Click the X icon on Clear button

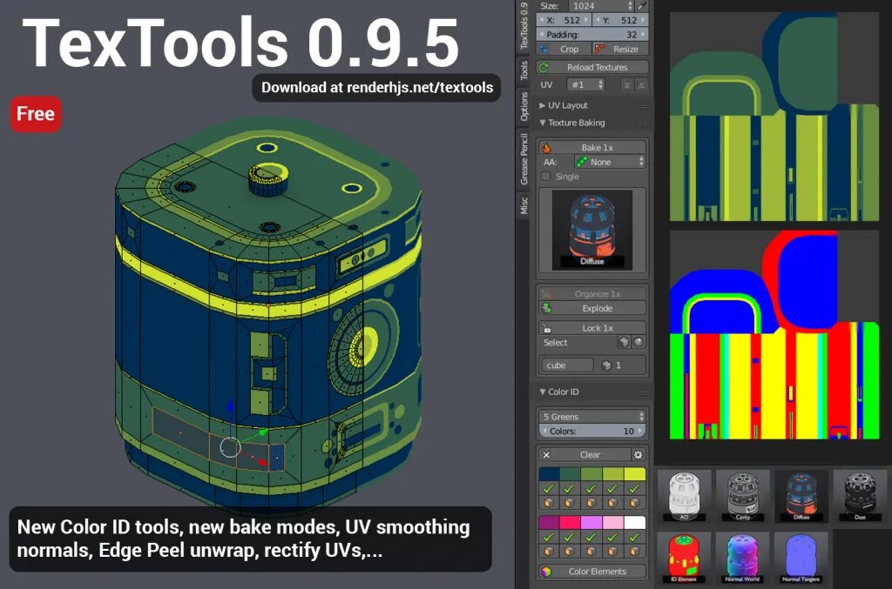click(x=546, y=455)
